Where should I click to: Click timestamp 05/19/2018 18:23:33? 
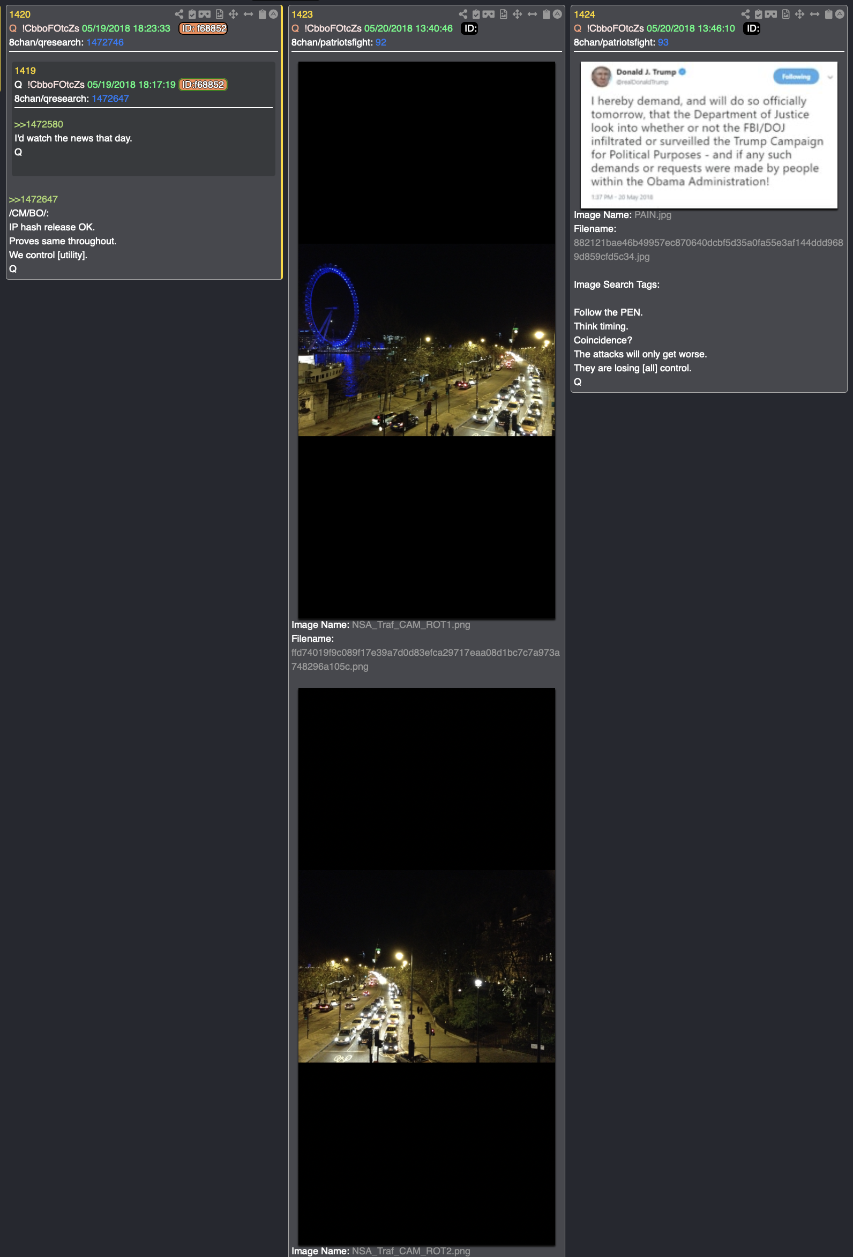(126, 28)
